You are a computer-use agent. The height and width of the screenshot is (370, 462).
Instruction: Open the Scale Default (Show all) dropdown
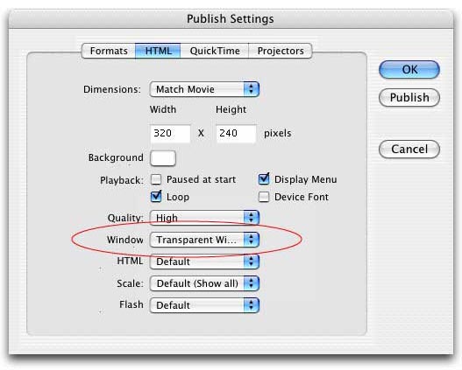(x=204, y=283)
